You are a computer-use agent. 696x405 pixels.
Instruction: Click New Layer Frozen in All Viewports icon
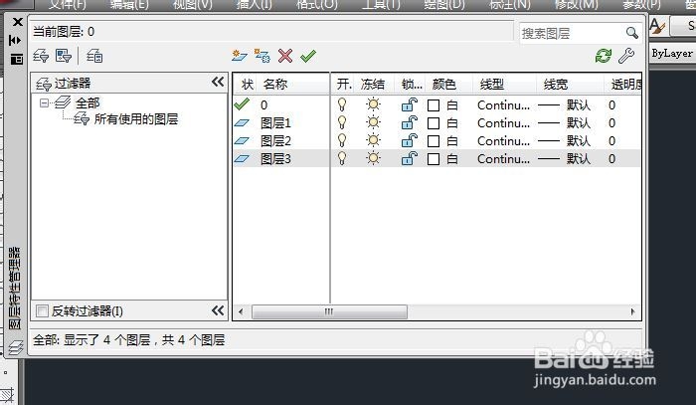[261, 56]
